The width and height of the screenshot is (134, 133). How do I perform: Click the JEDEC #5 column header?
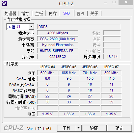tap(69, 67)
